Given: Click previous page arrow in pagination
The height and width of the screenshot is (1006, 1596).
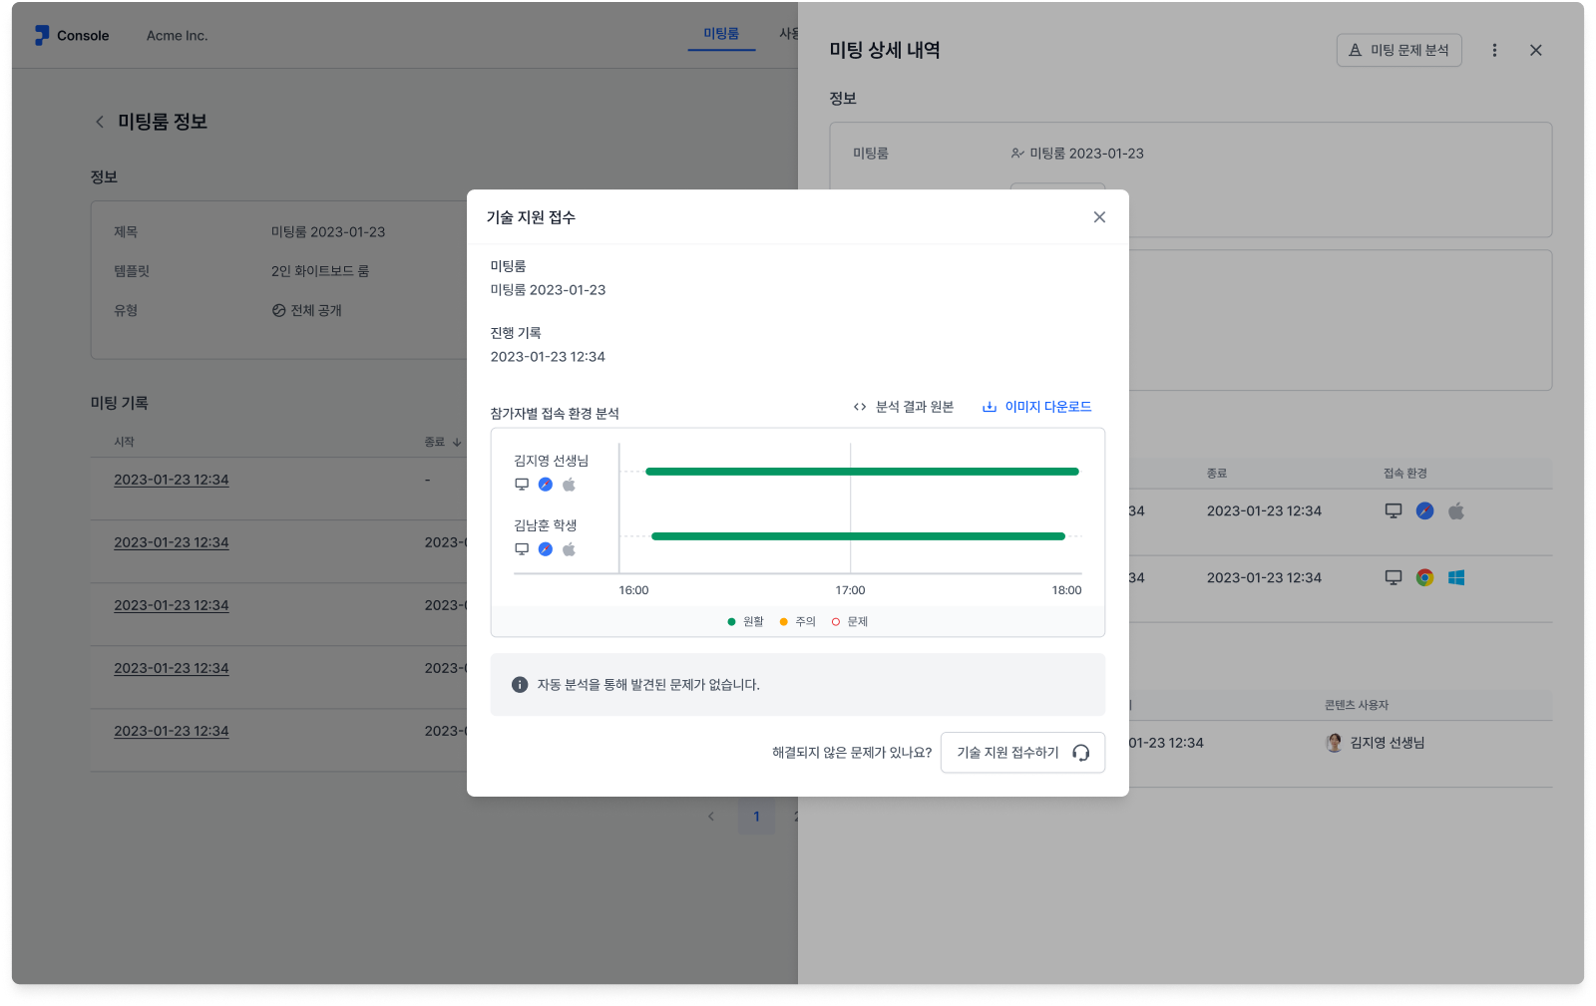Looking at the screenshot, I should click(711, 817).
